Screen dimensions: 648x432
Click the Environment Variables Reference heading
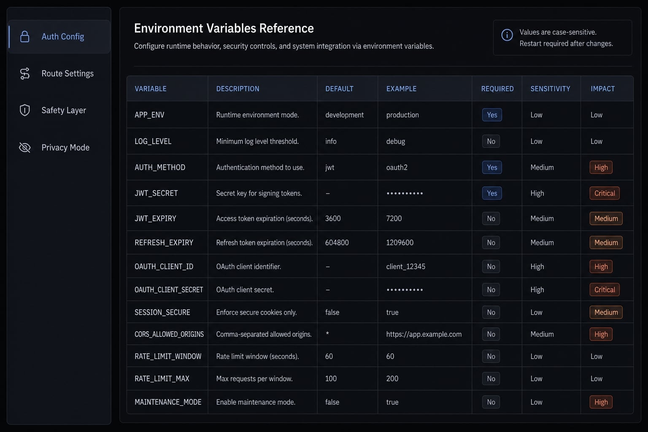click(x=224, y=28)
